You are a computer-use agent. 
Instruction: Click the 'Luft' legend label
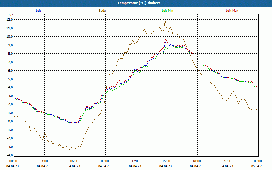tap(38, 11)
